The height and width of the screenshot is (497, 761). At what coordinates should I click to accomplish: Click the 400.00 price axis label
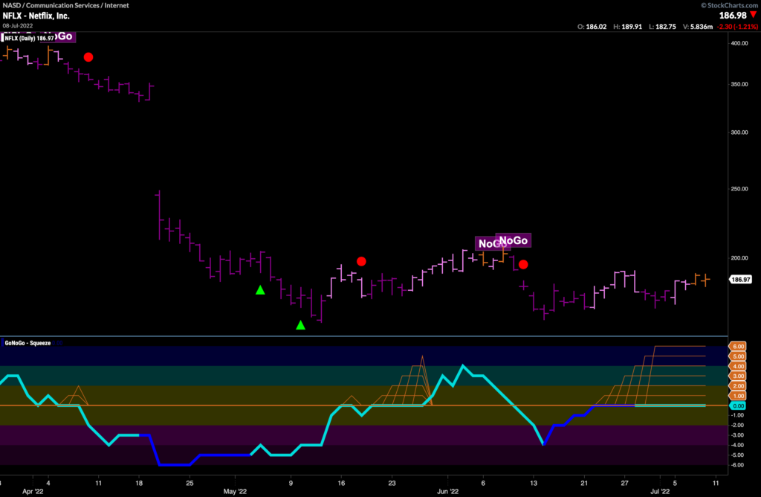[739, 43]
